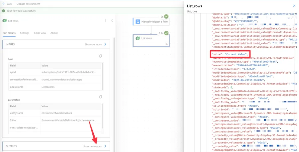Click the Dataverse icon in List rows header

pos(5,21)
